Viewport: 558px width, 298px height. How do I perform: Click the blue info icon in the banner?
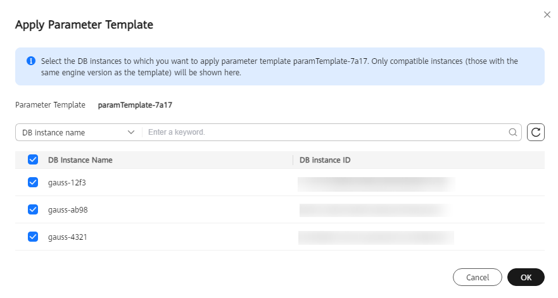31,61
